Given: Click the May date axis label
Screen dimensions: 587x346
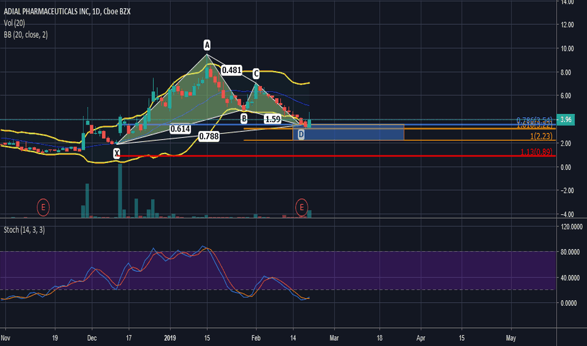Looking at the screenshot, I should (x=511, y=338).
